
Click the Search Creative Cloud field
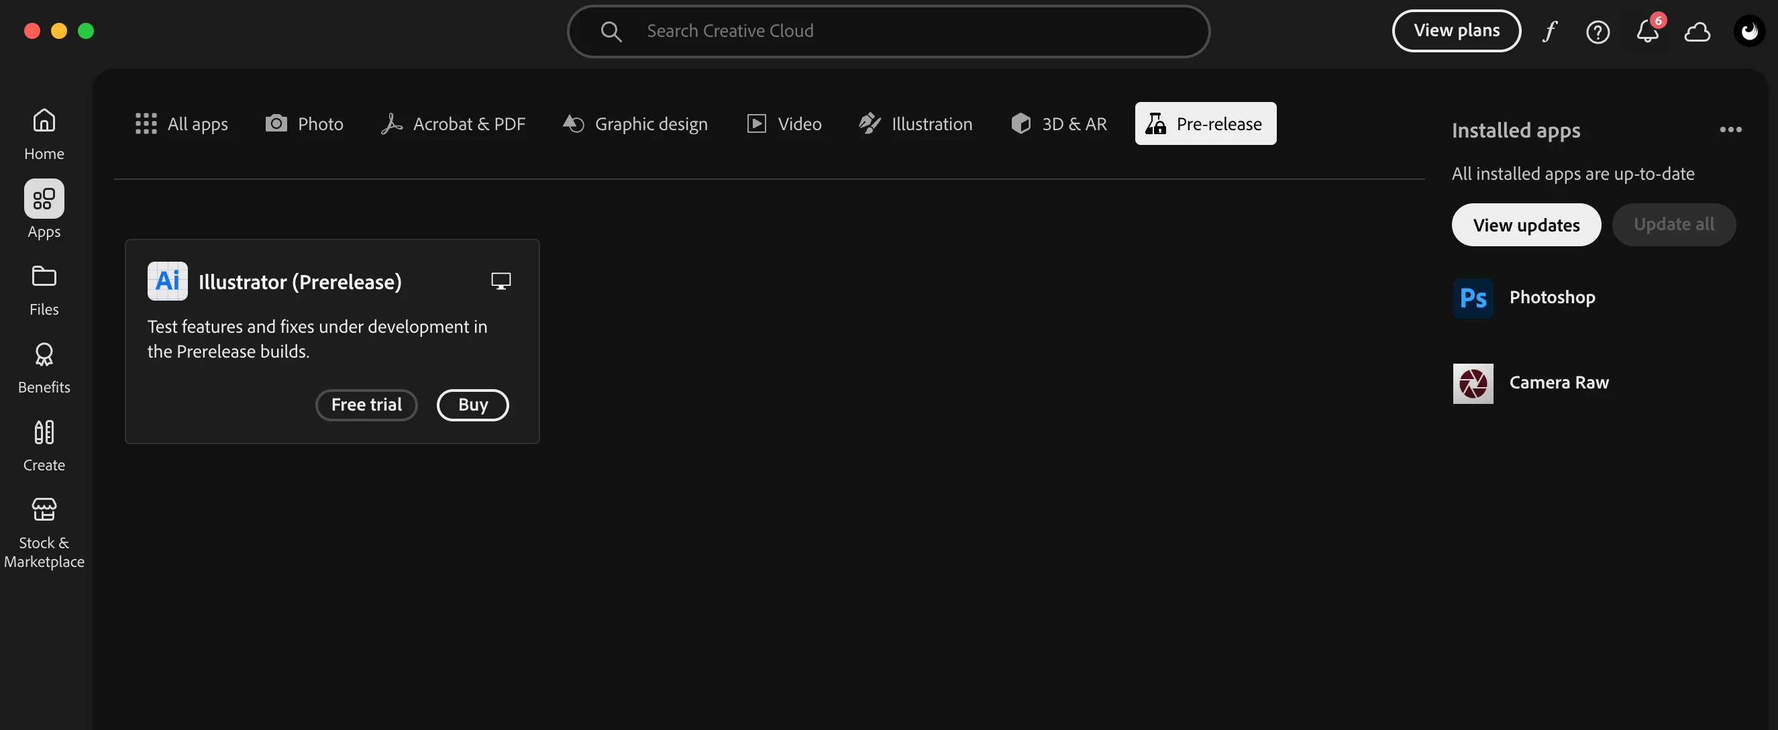888,31
